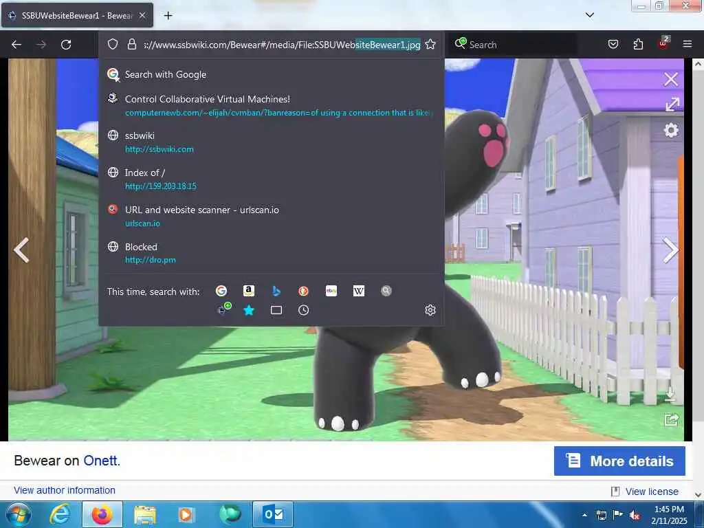This screenshot has height=528, width=704.
Task: Select the 'Blocked' dro.pm suggestion
Action: pyautogui.click(x=271, y=253)
